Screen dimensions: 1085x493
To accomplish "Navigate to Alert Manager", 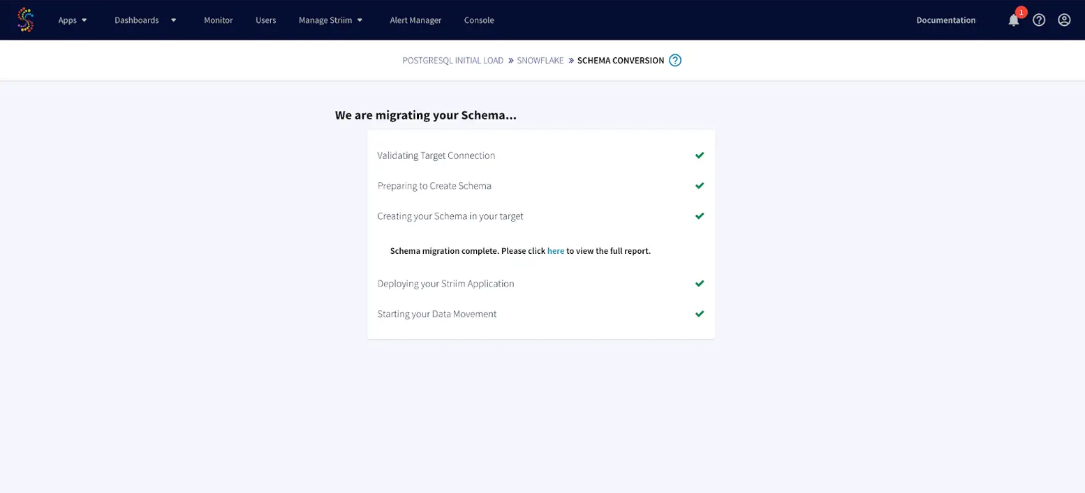I will tap(415, 20).
